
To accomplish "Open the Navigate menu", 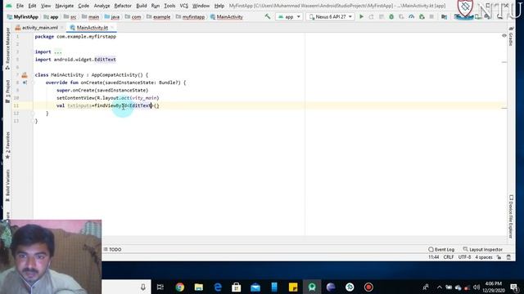I will (x=64, y=6).
